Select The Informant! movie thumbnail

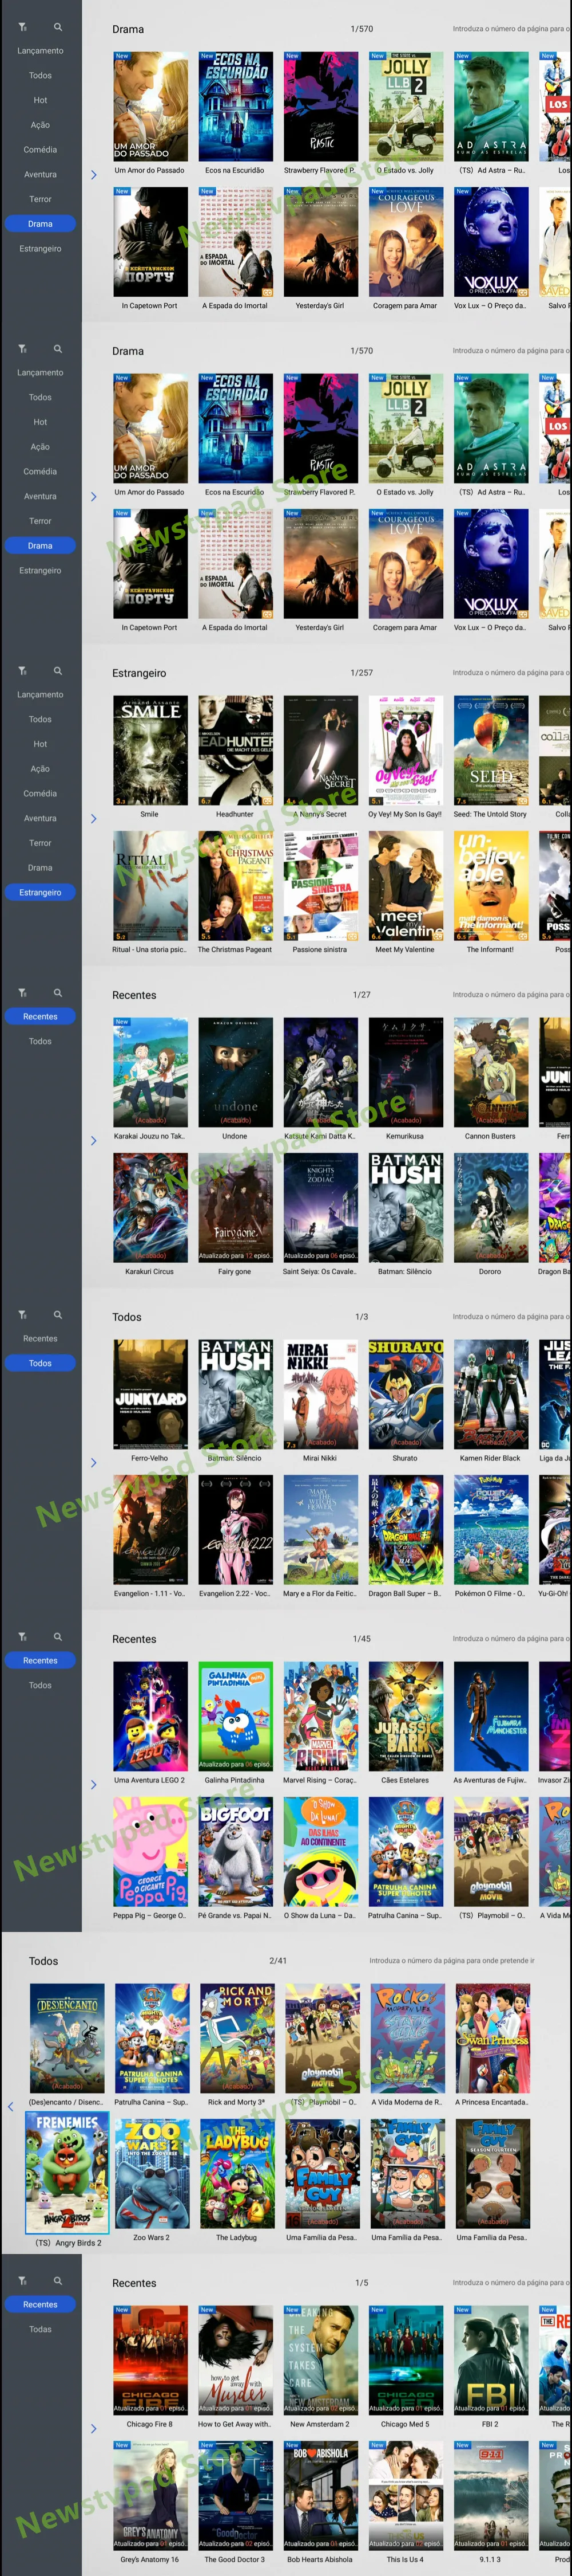click(491, 886)
